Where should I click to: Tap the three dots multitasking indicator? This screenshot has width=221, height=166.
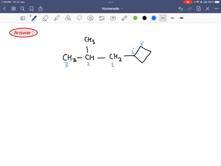[110, 2]
